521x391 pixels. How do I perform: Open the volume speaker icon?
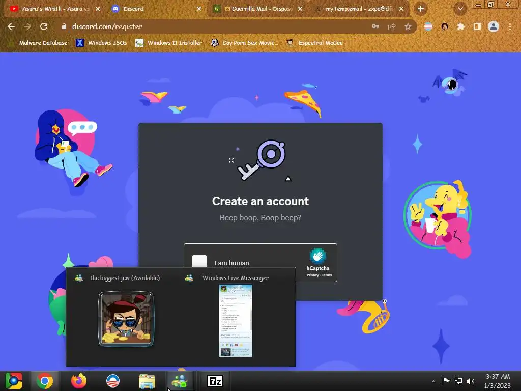click(x=471, y=381)
